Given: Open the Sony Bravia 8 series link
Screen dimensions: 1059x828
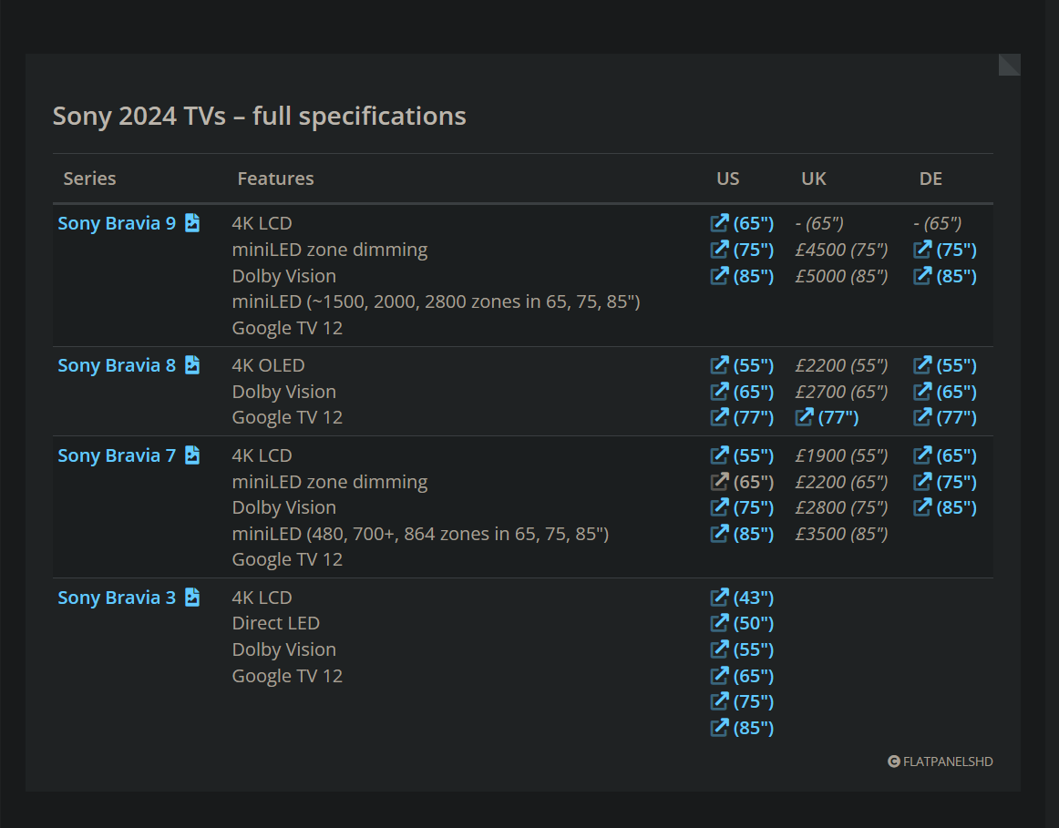Looking at the screenshot, I should click(x=117, y=365).
